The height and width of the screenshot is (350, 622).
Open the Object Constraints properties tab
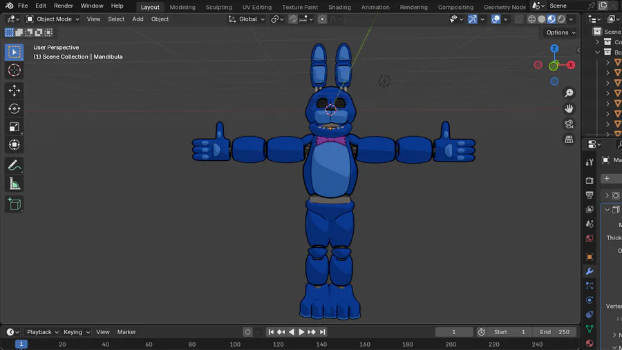pyautogui.click(x=590, y=315)
